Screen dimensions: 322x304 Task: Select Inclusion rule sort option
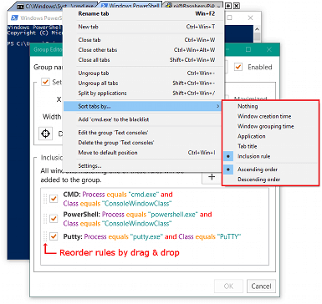270,156
